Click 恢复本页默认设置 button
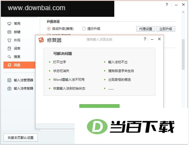 [21, 138]
